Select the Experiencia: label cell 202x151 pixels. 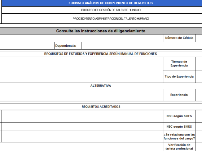pyautogui.click(x=179, y=95)
